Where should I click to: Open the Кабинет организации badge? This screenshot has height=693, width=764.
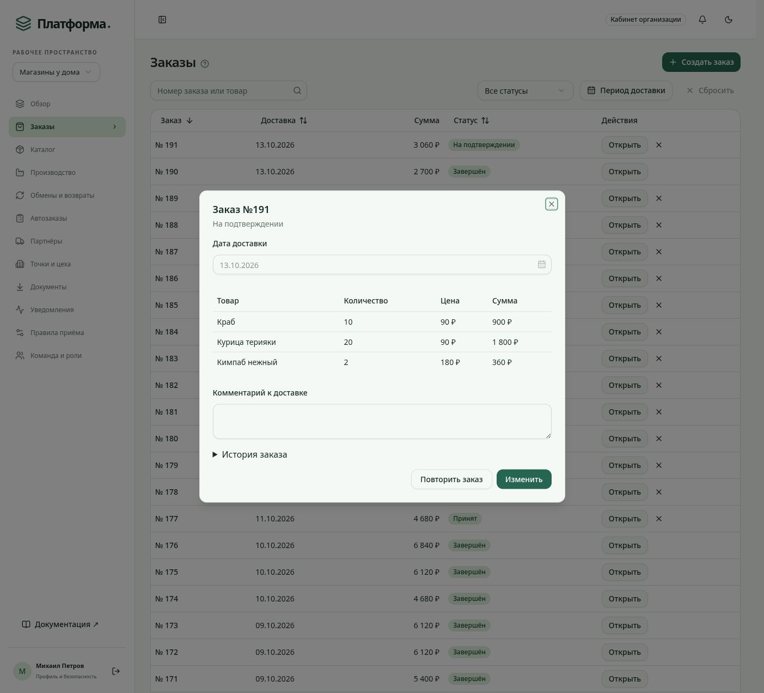point(645,20)
